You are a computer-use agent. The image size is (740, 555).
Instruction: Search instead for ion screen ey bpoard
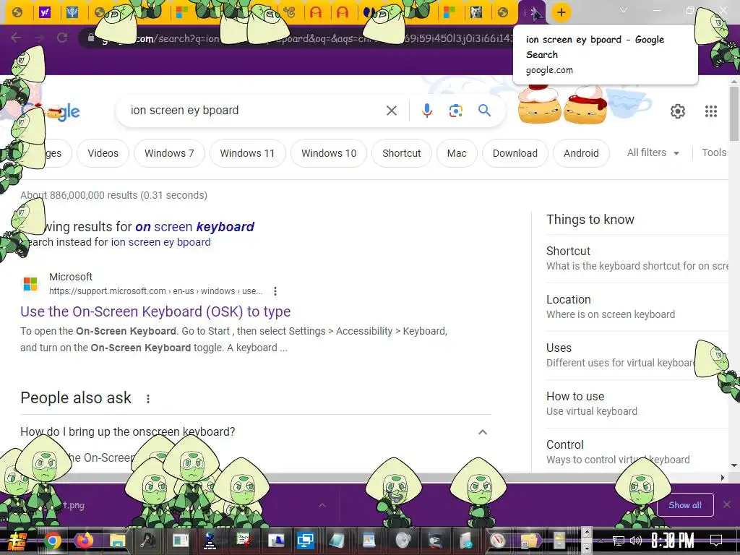pos(160,242)
